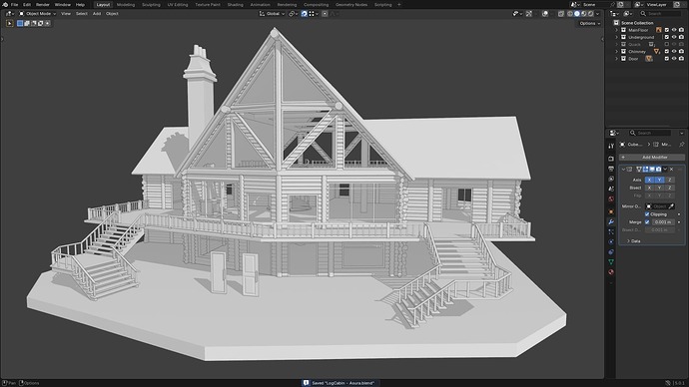Screen dimensions: 689x387
Task: Switch to the Shading workspace tab
Action: (235, 4)
